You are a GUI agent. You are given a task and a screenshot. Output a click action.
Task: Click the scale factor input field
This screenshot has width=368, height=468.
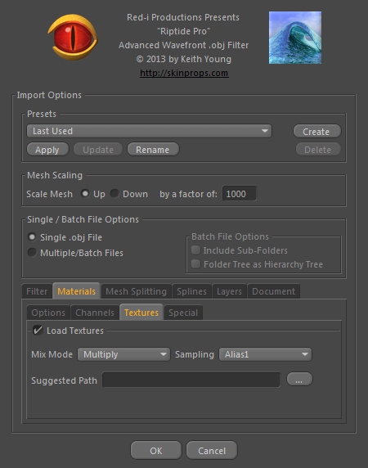[239, 194]
